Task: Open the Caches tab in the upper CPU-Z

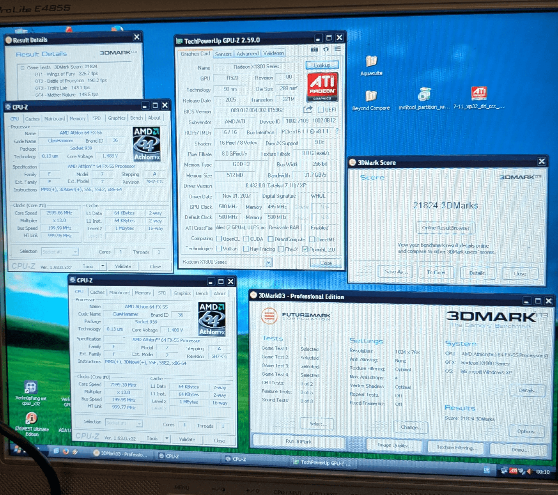Action: point(32,119)
